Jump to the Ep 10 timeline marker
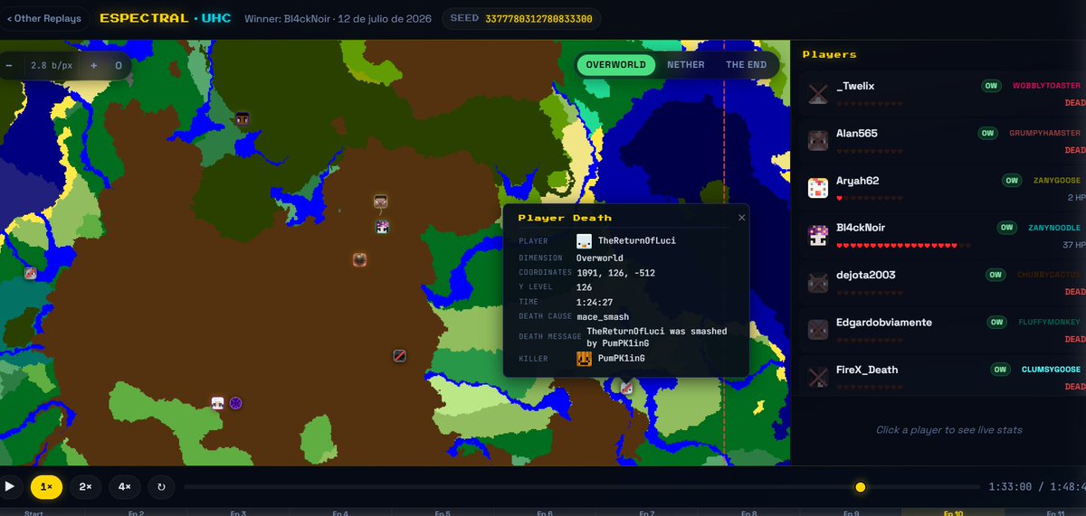Viewport: 1086px width, 516px height. 954,512
